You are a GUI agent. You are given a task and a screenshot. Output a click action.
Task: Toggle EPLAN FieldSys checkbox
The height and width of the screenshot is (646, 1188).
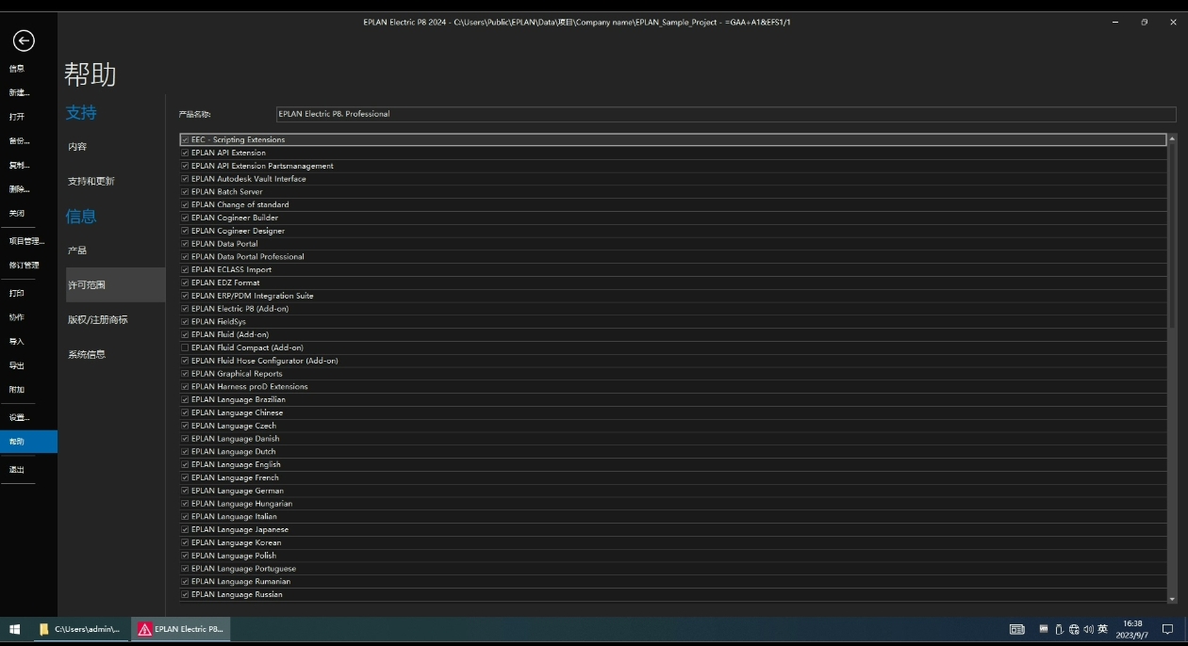pos(185,321)
